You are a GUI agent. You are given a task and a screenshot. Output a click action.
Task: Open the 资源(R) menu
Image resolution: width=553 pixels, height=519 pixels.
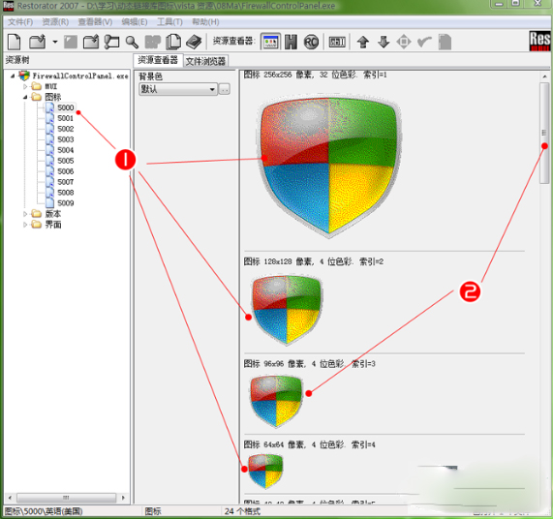click(x=55, y=22)
